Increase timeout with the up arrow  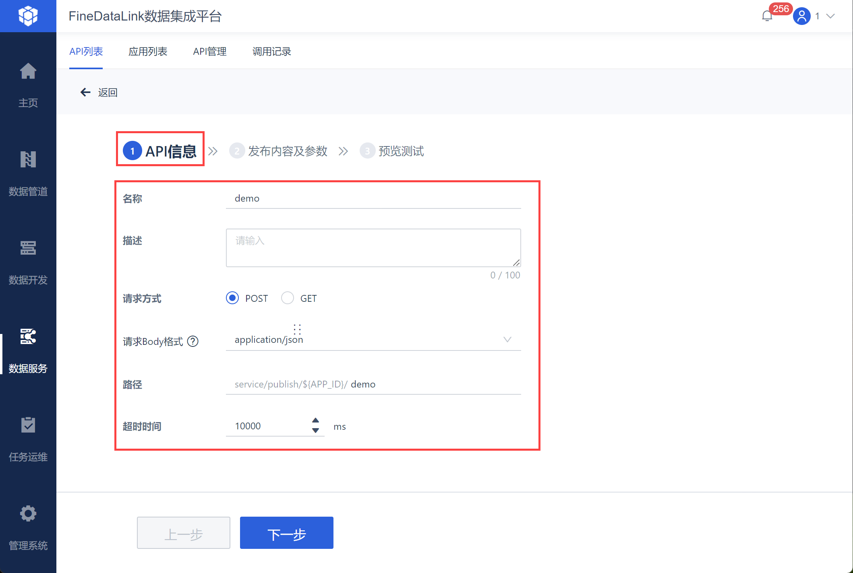click(x=316, y=420)
